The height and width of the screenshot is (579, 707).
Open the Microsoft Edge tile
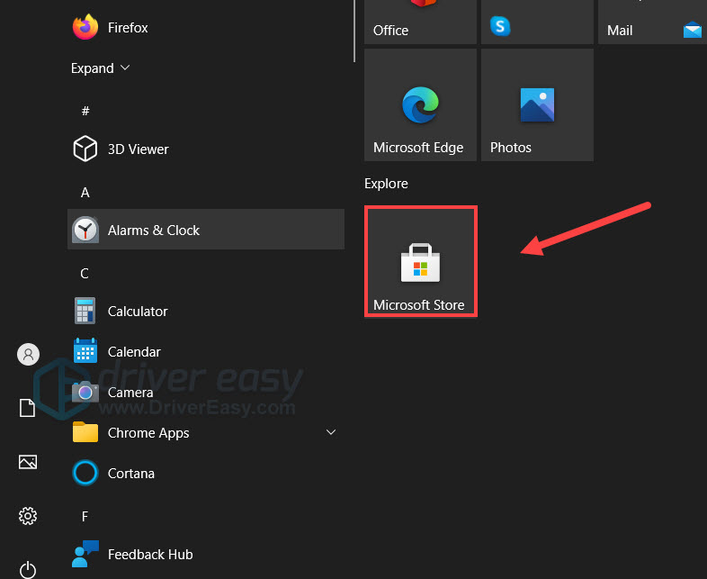420,105
